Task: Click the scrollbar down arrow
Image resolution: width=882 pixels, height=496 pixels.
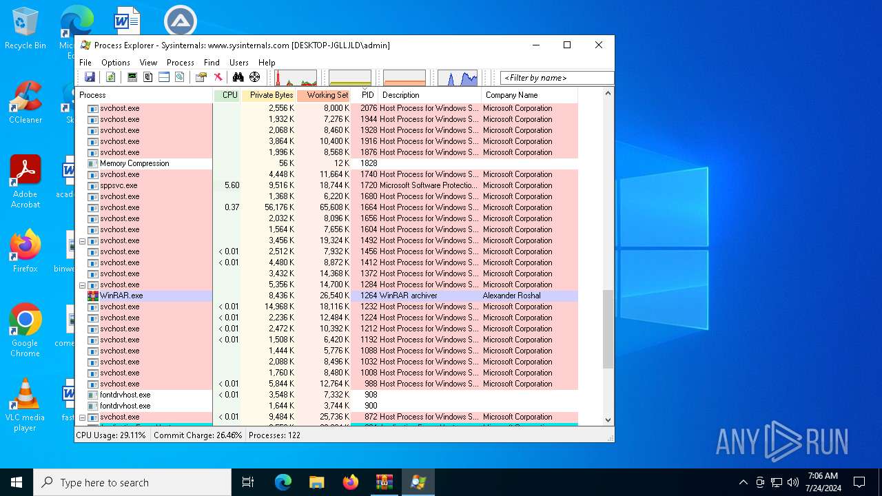Action: 608,420
